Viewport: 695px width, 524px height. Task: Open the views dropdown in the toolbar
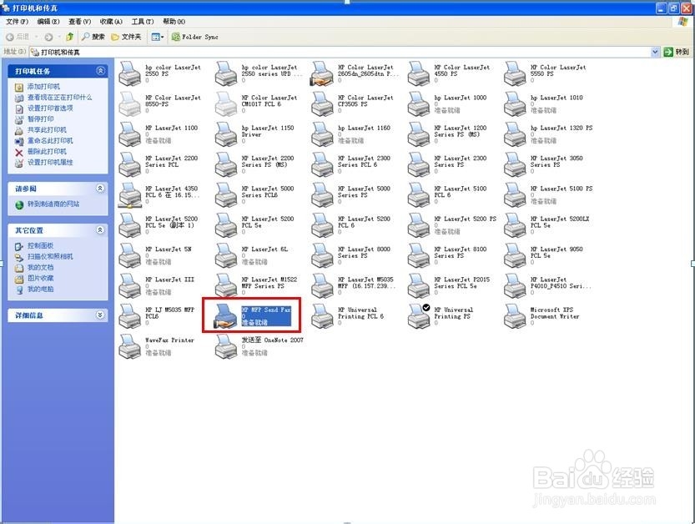click(x=158, y=37)
